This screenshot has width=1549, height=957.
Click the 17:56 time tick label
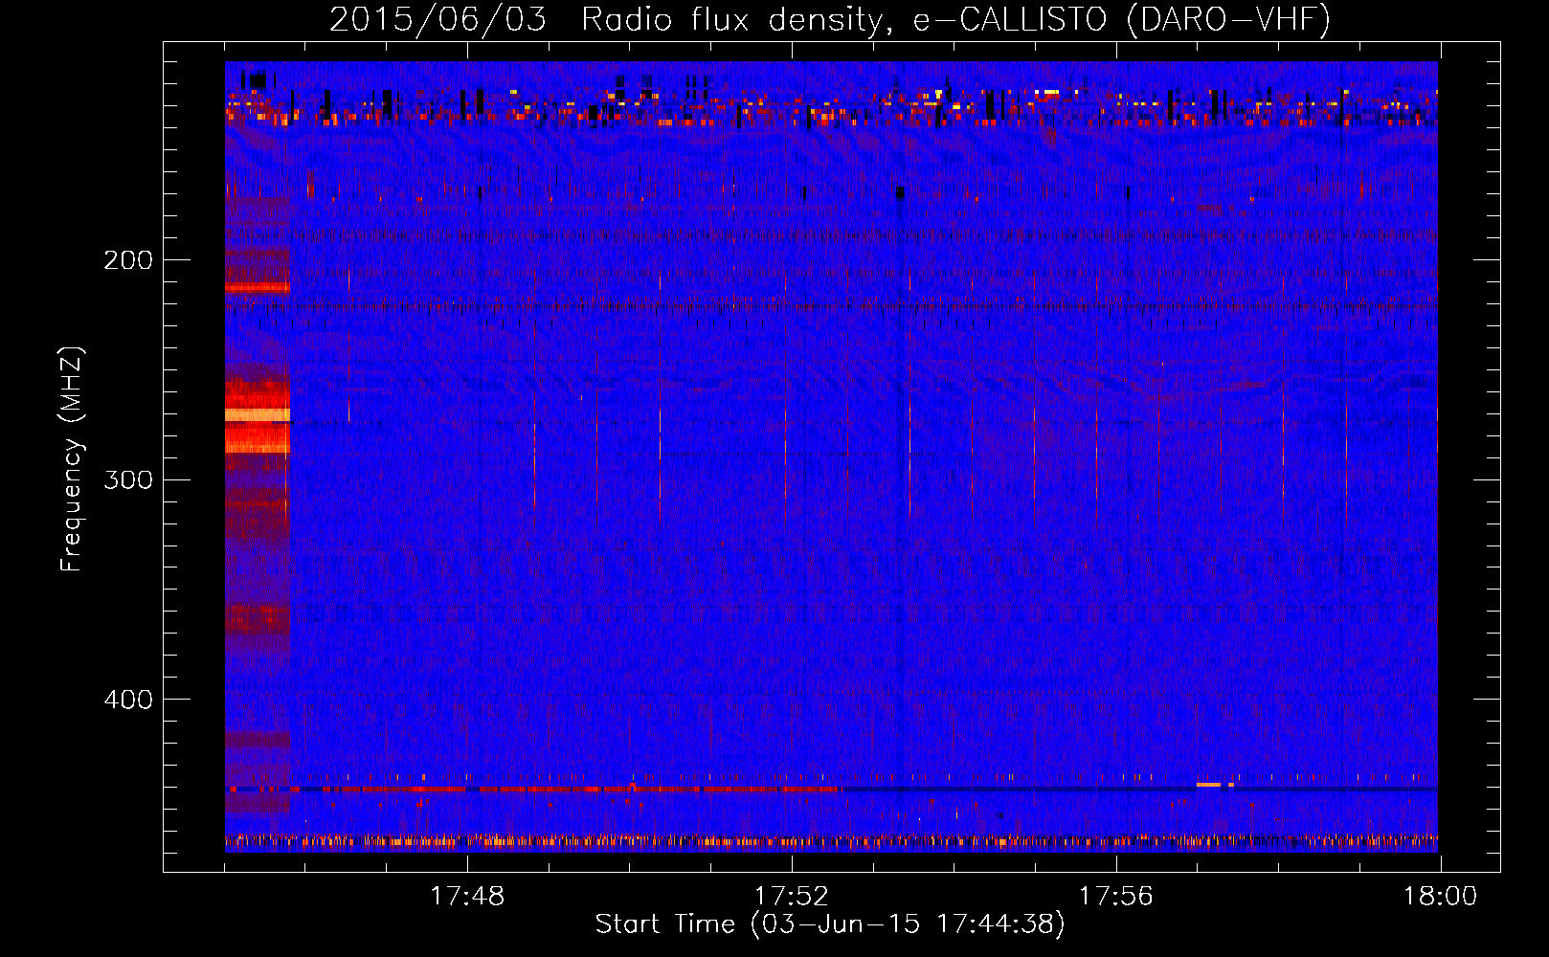tap(1116, 897)
